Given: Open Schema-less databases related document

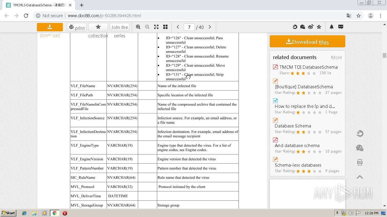Looking at the screenshot, I should pyautogui.click(x=298, y=165).
